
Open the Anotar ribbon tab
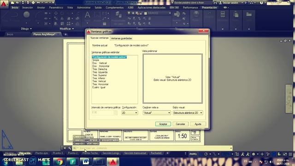[x=41, y=7]
